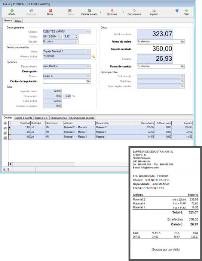The image size is (202, 261).
Task: Open the Cobros a cuenta tab
Action: pos(24,118)
